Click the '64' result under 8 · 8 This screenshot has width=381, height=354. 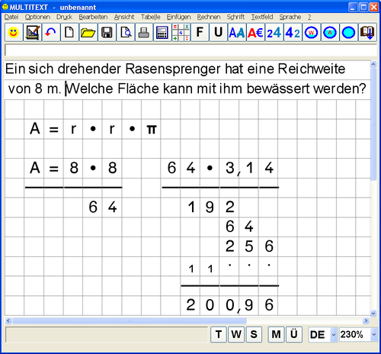tap(103, 207)
